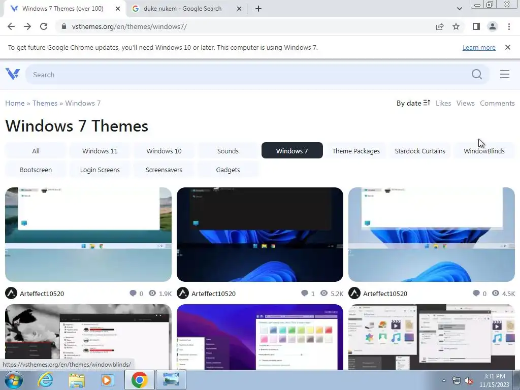
Task: Select the WindowBlinds category
Action: 484,151
